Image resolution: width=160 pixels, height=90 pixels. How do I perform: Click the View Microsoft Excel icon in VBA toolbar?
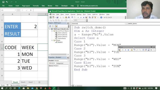coord(50,17)
